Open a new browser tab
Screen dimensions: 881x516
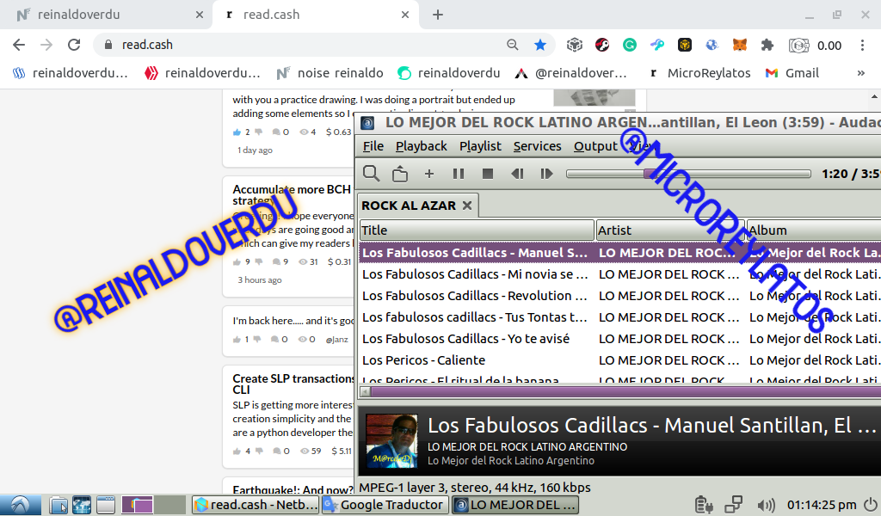(438, 15)
